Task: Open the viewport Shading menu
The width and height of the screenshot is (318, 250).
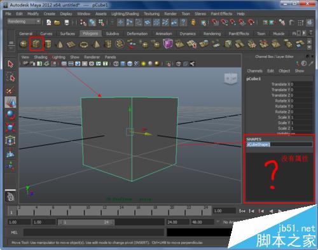Action: (41, 57)
